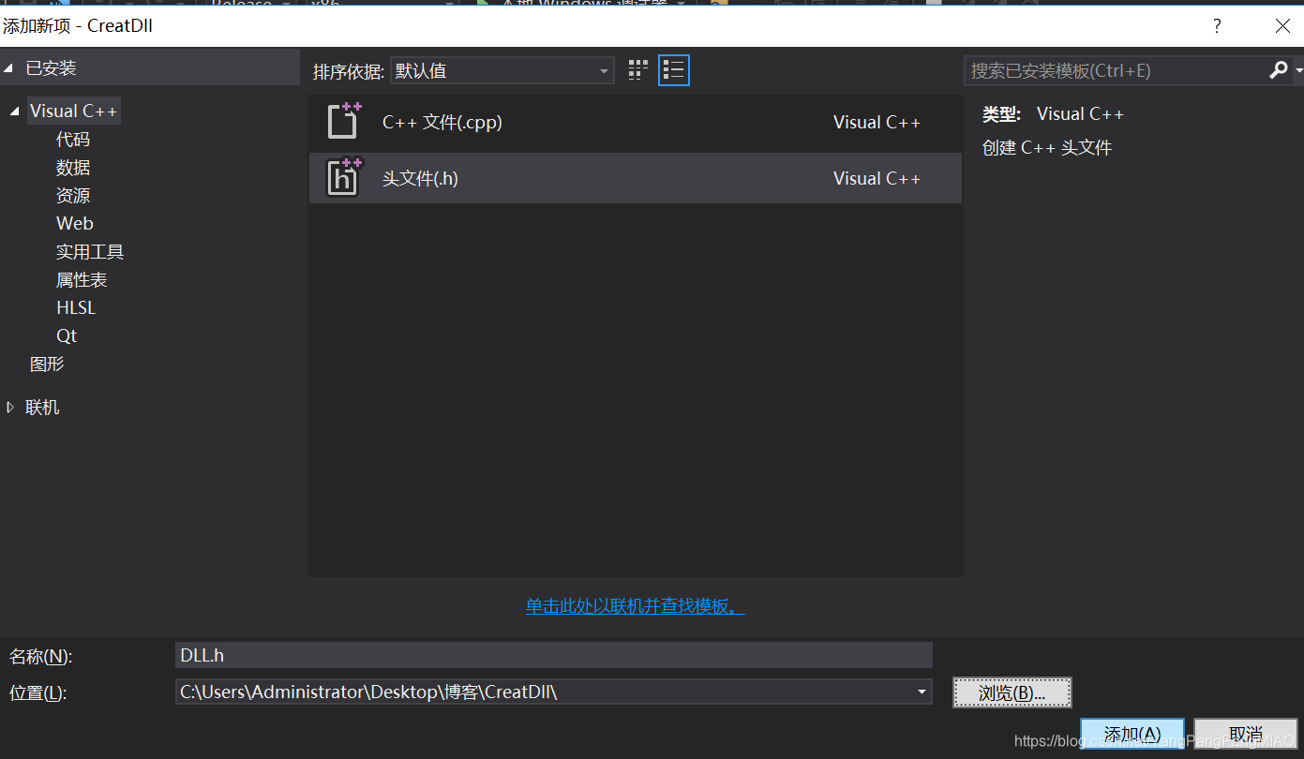Choose the 头文件(.h) template row
The width and height of the screenshot is (1304, 759).
635,178
